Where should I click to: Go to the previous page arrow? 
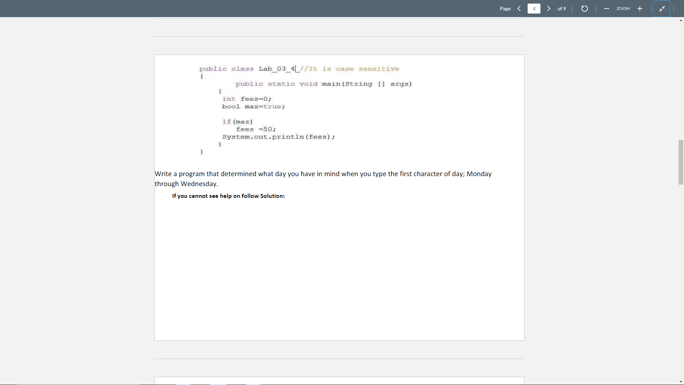coord(519,9)
